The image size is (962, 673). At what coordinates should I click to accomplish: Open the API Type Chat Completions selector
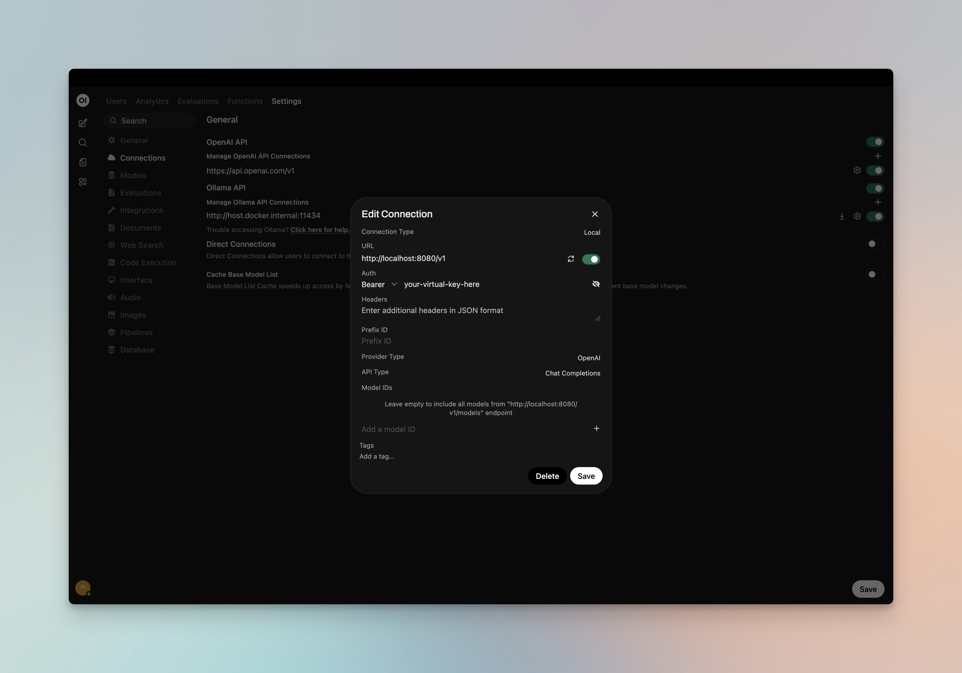tap(573, 373)
